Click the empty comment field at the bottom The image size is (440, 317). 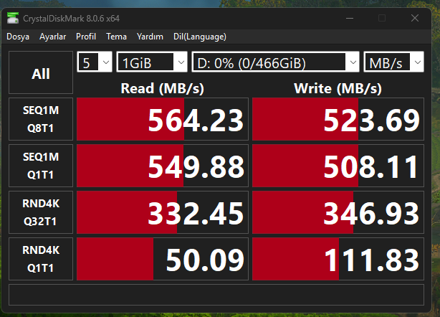(216, 295)
